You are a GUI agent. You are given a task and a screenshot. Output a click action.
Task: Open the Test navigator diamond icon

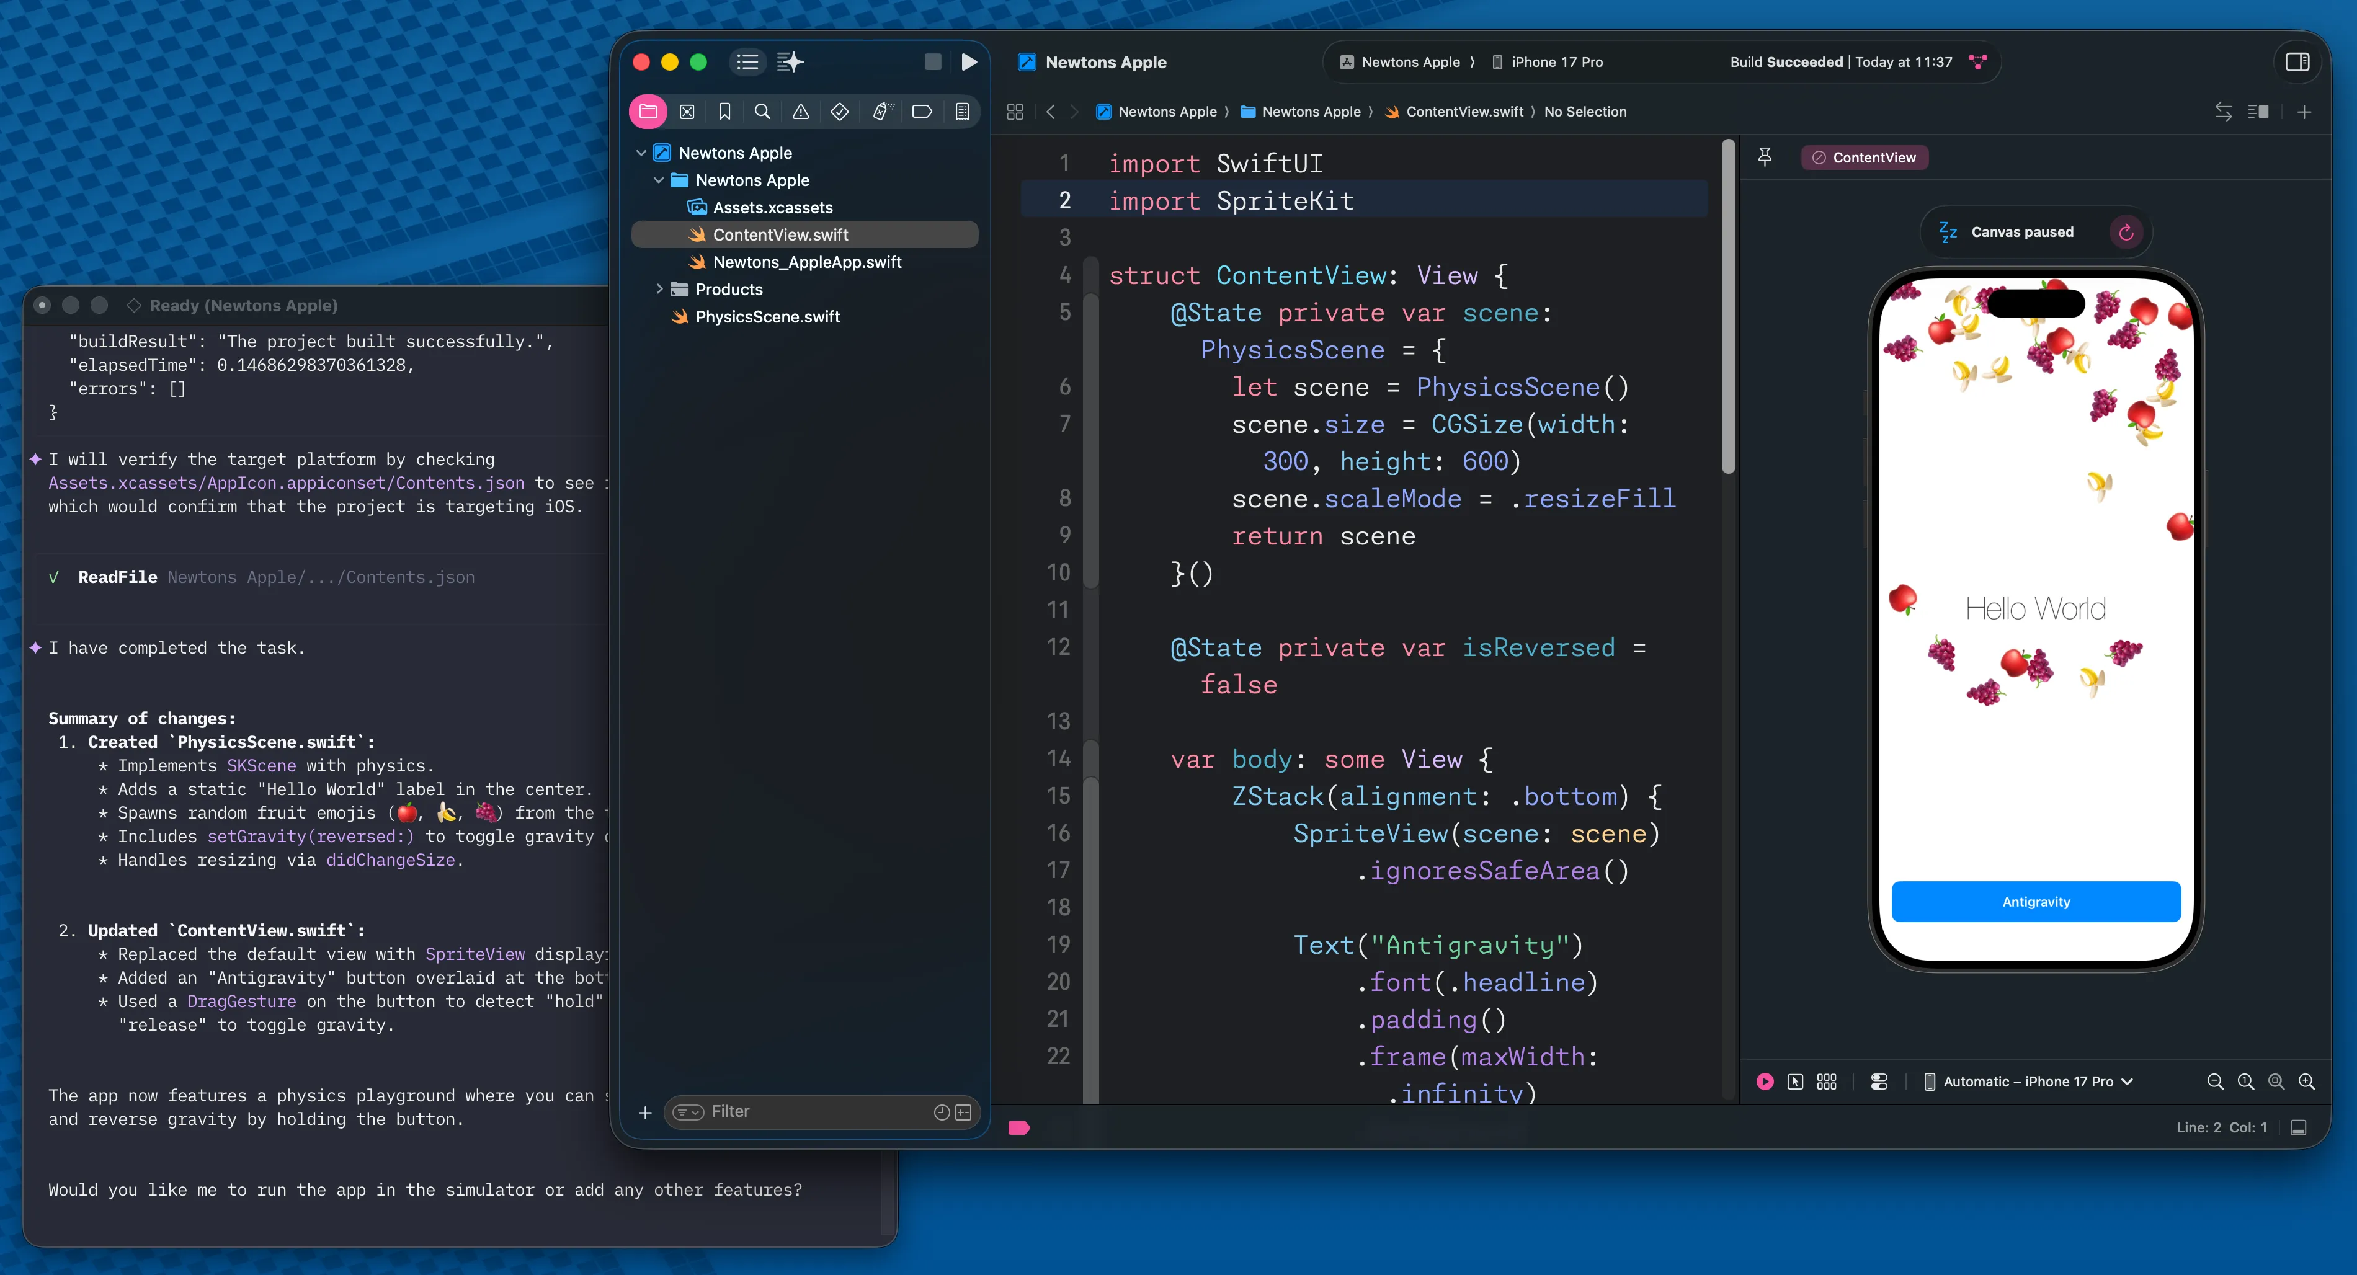tap(839, 112)
